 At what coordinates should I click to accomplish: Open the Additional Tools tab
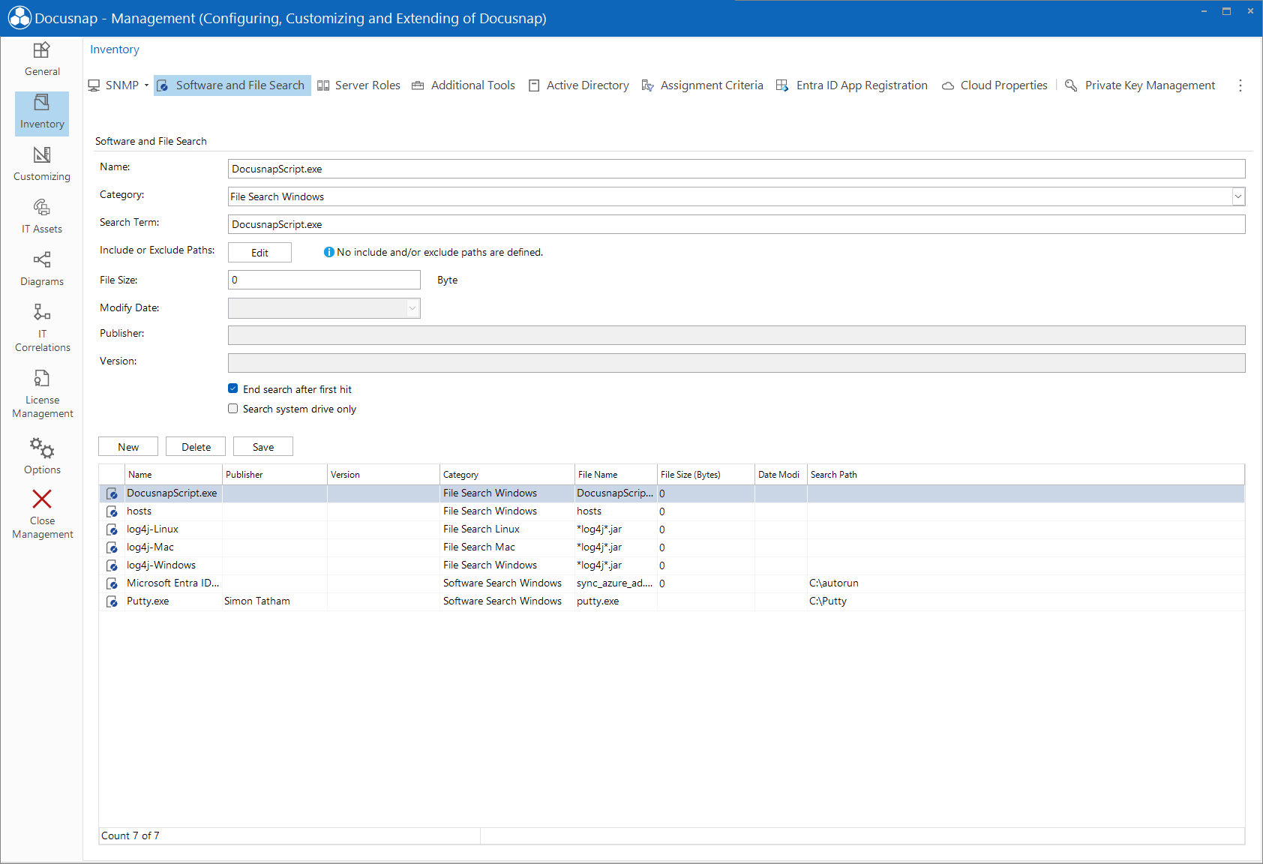[x=463, y=85]
